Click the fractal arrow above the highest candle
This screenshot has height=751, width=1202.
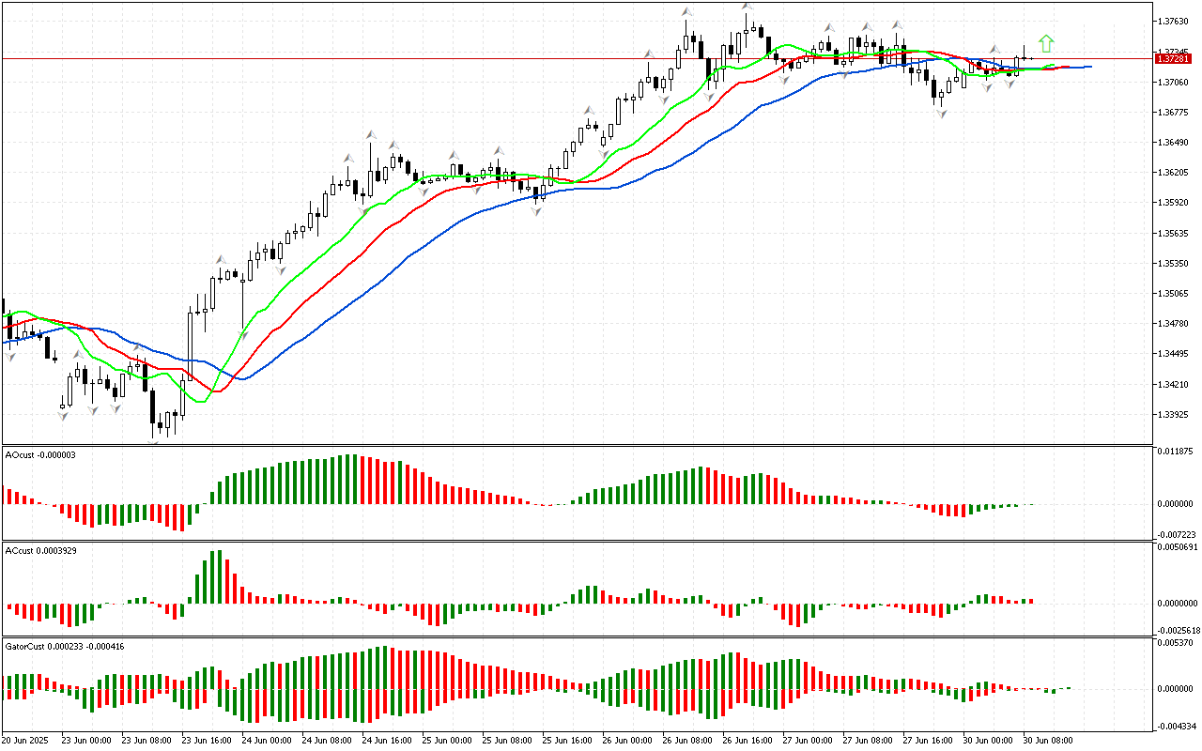(x=747, y=7)
